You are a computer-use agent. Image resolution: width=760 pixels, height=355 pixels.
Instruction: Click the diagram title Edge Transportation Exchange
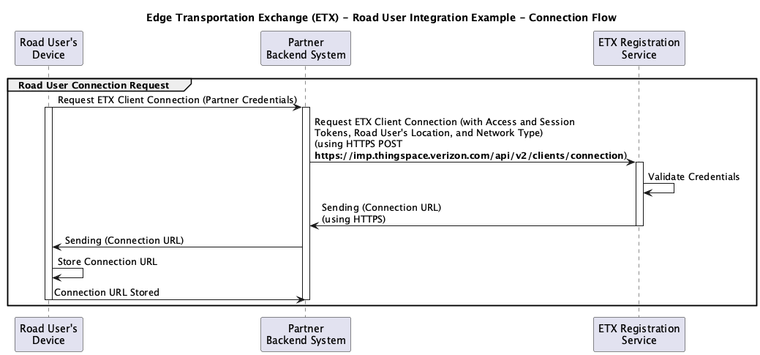click(381, 18)
